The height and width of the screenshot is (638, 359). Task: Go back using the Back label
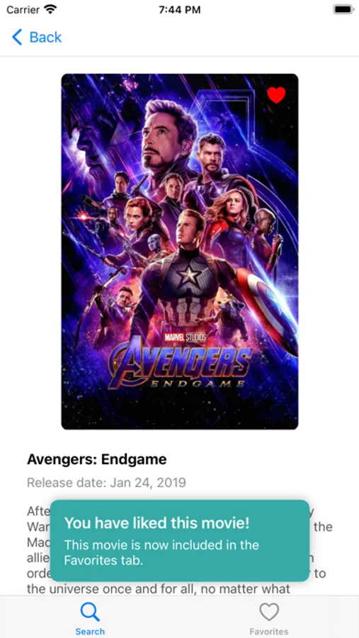(45, 38)
